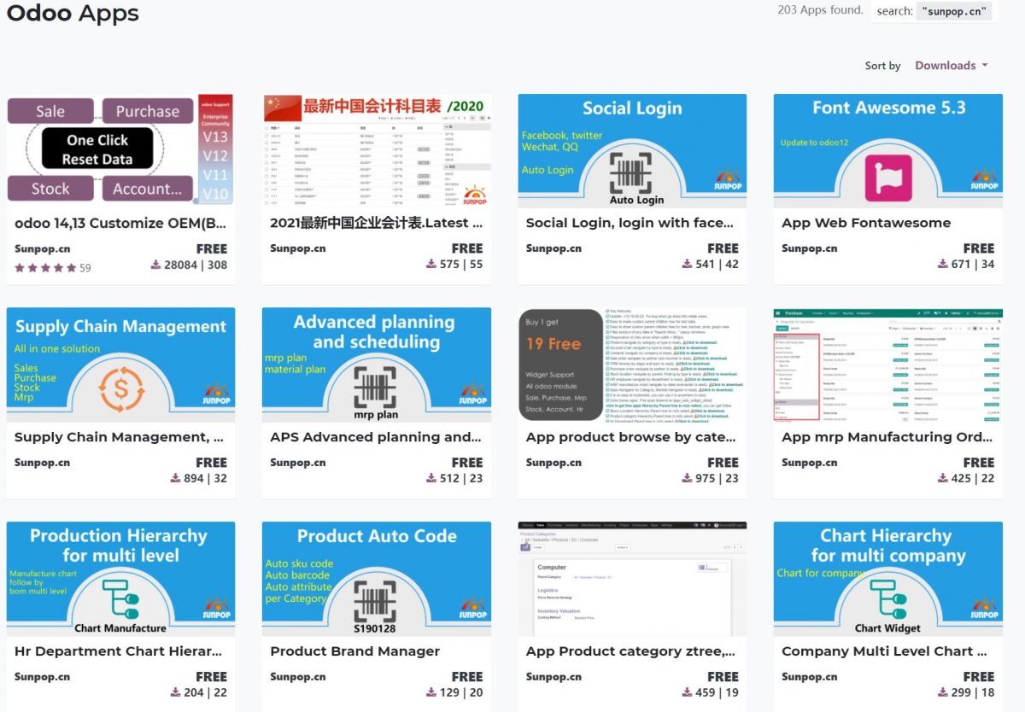Click the download icon beside 299 | 18
1025x712 pixels.
point(943,692)
